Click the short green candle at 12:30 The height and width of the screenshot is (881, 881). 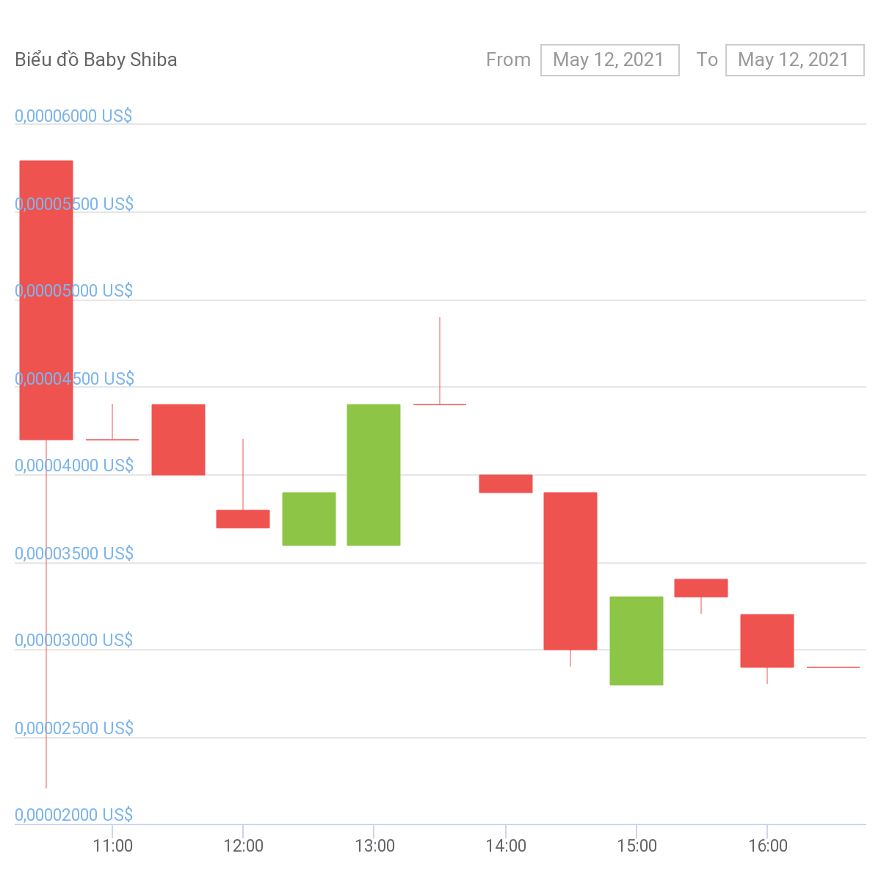309,518
